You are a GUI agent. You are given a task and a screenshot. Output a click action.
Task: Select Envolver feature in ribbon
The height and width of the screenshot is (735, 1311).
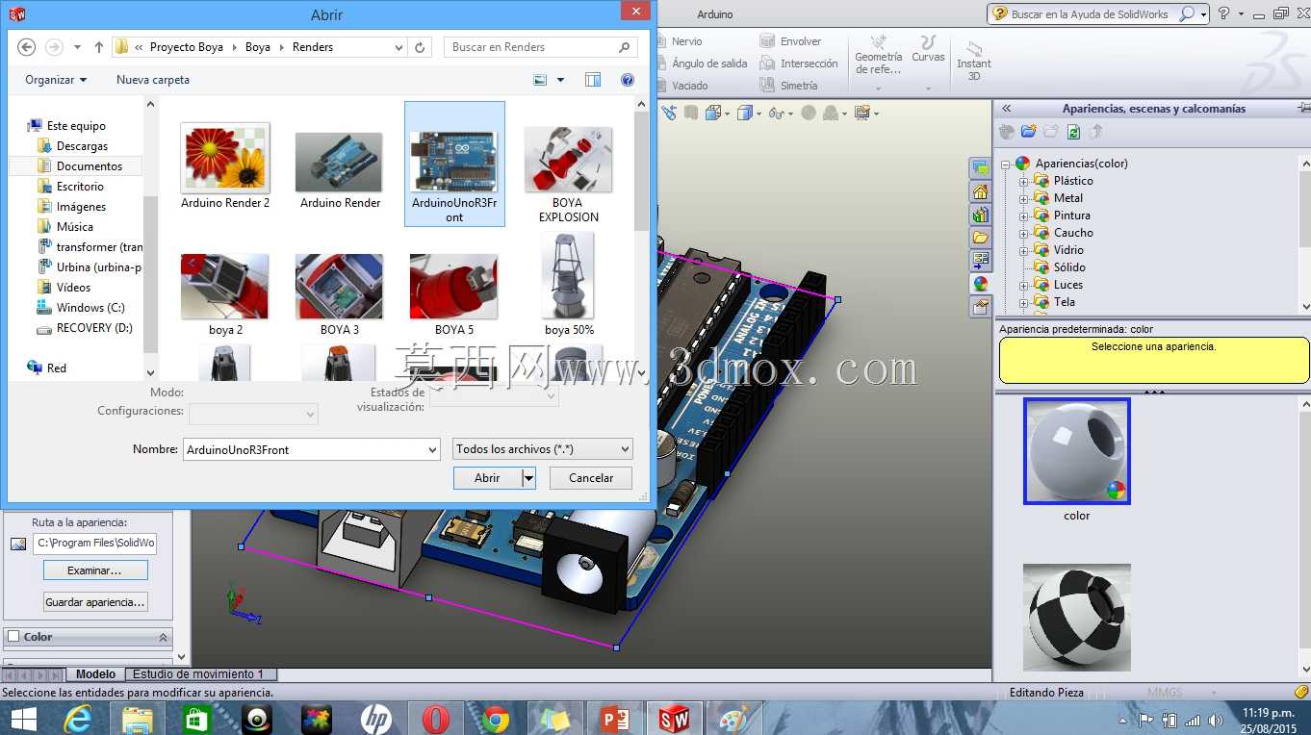point(790,41)
